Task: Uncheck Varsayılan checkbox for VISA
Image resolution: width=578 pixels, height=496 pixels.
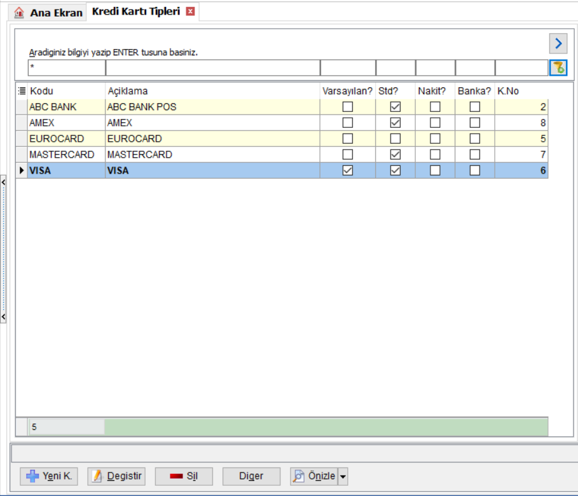Action: [348, 170]
